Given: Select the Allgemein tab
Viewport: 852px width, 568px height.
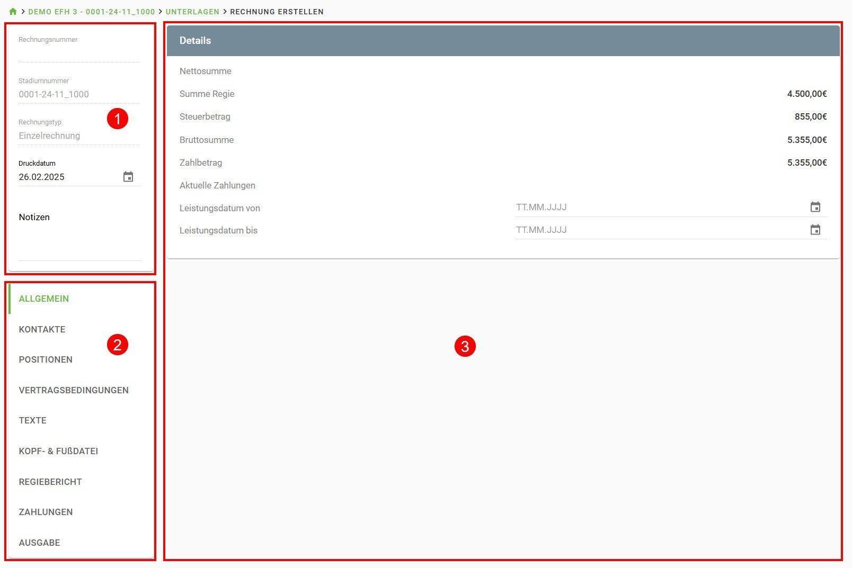Looking at the screenshot, I should pos(44,299).
